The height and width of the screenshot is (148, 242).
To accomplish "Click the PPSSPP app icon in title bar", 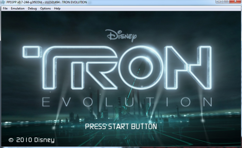I will (x=3, y=2).
